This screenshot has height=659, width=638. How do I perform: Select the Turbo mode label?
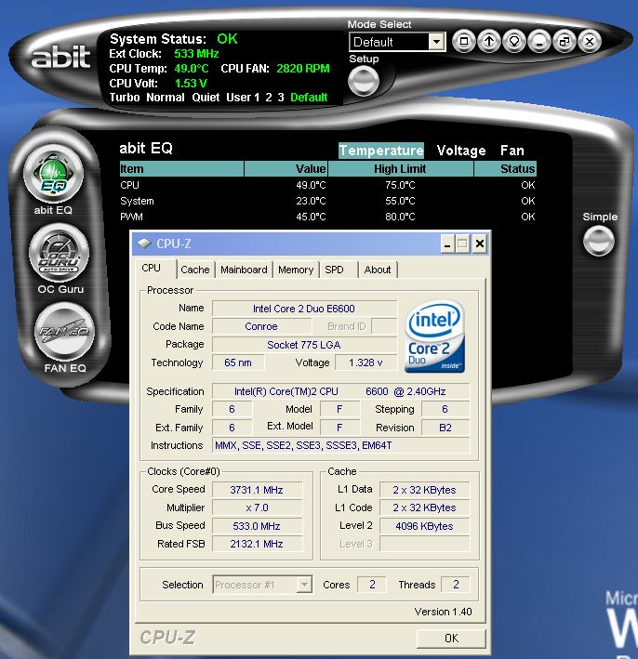coord(125,98)
